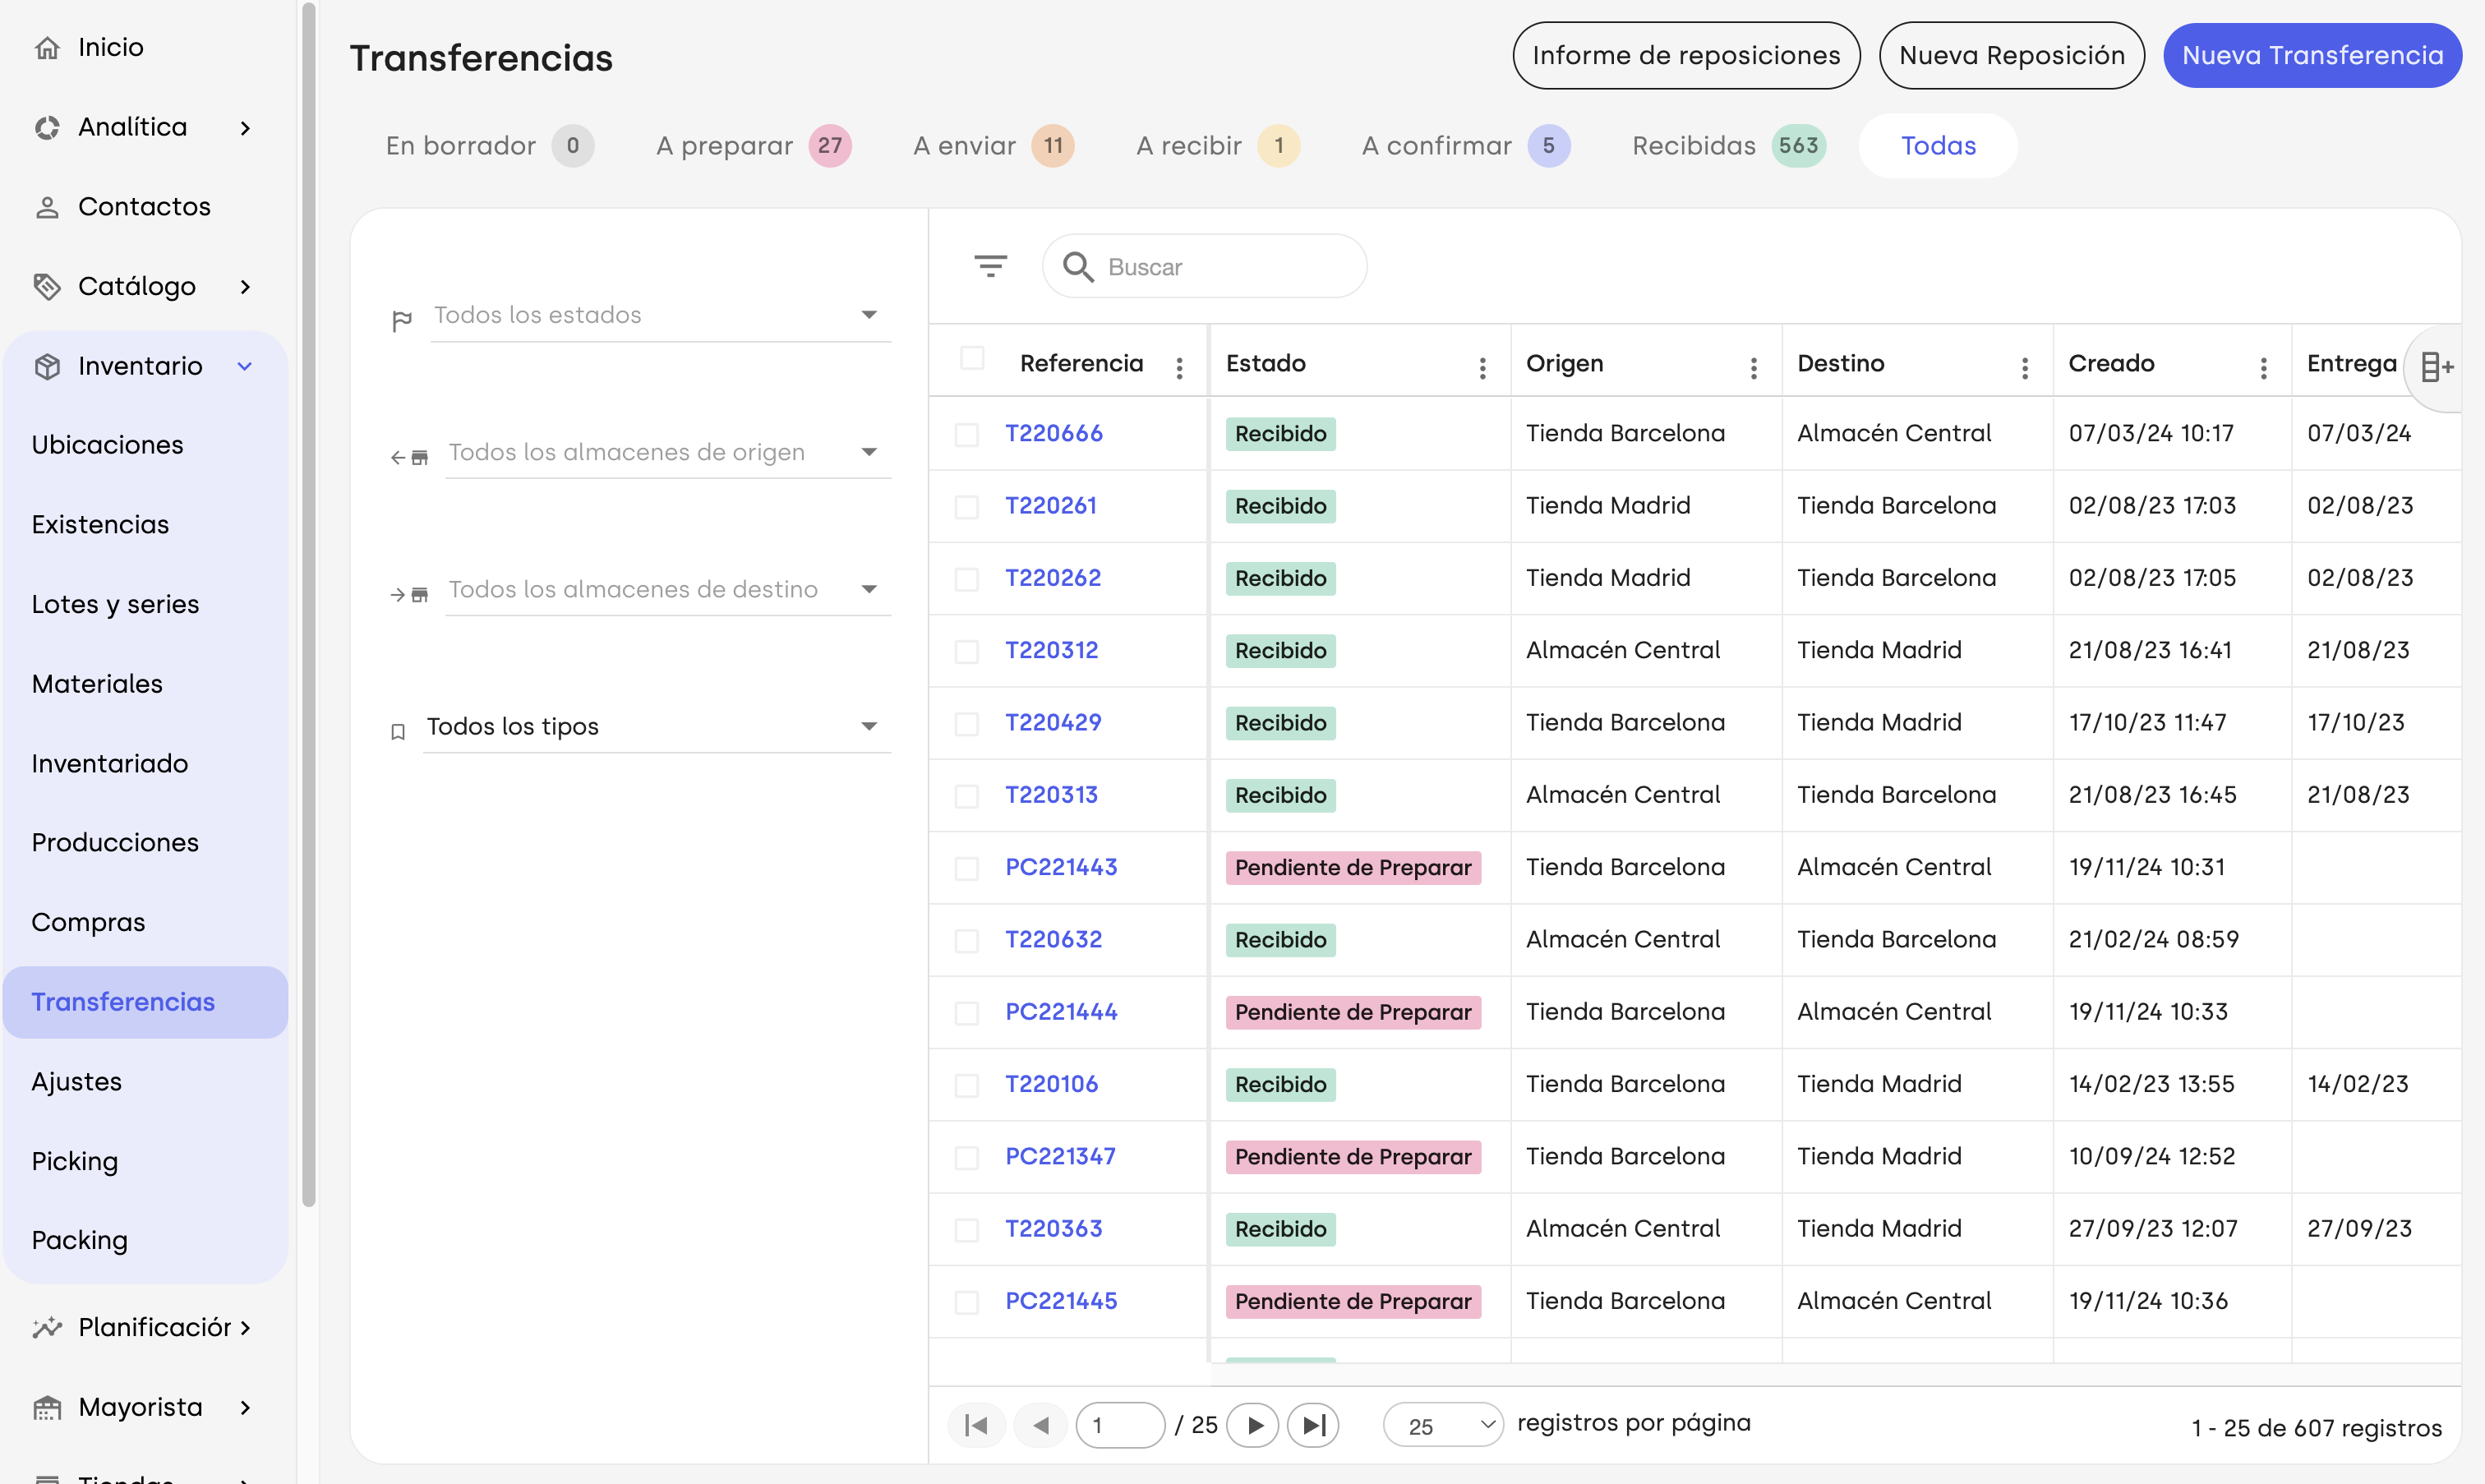
Task: Go to the next page
Action: (x=1253, y=1425)
